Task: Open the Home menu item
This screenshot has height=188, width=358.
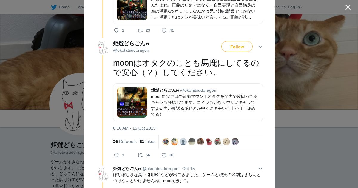Action: [64, 7]
